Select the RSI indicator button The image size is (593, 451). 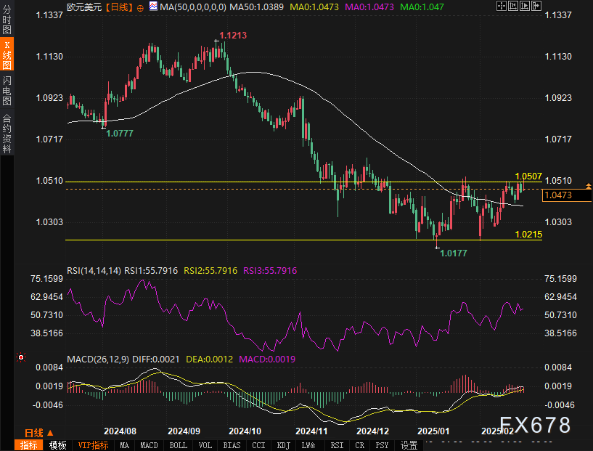pyautogui.click(x=337, y=445)
